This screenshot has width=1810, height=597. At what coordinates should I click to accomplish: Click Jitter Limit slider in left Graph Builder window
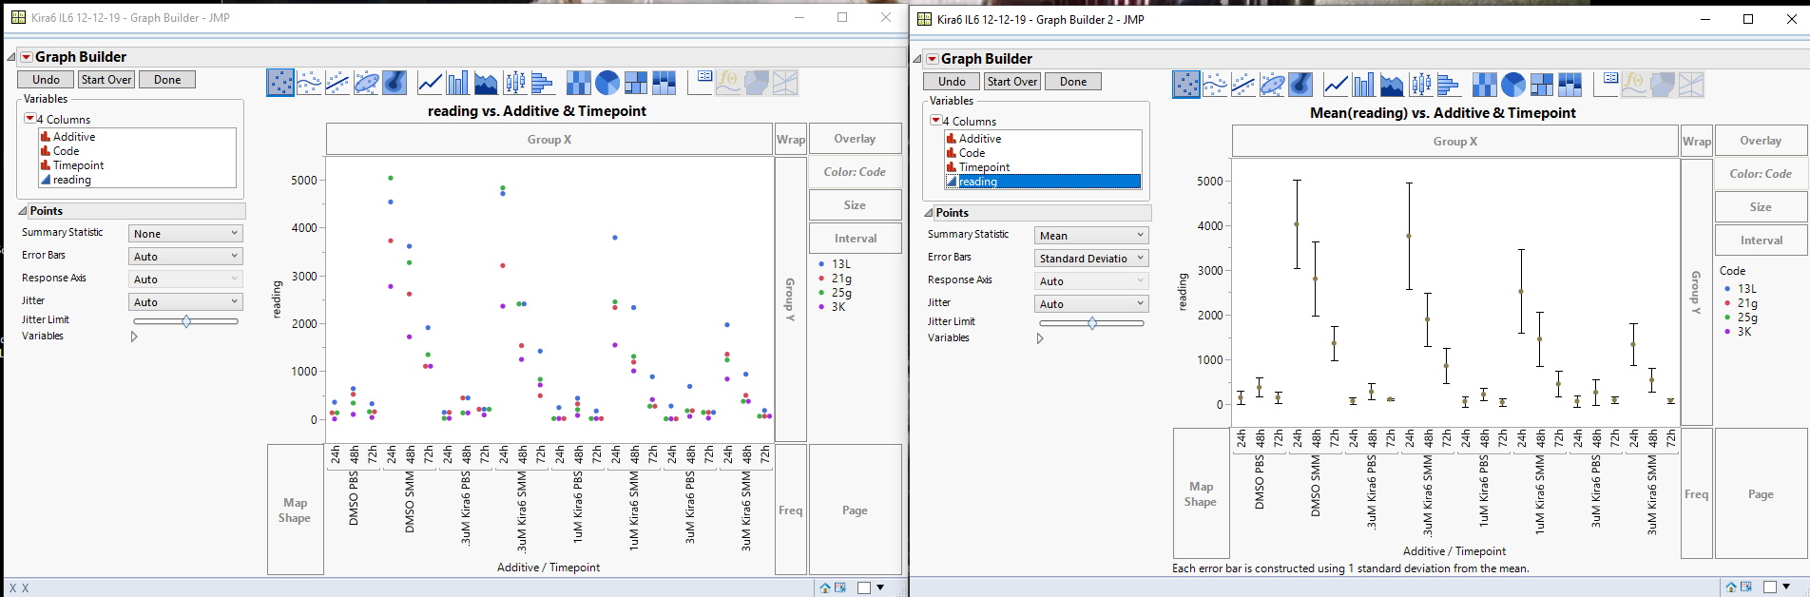pyautogui.click(x=186, y=321)
